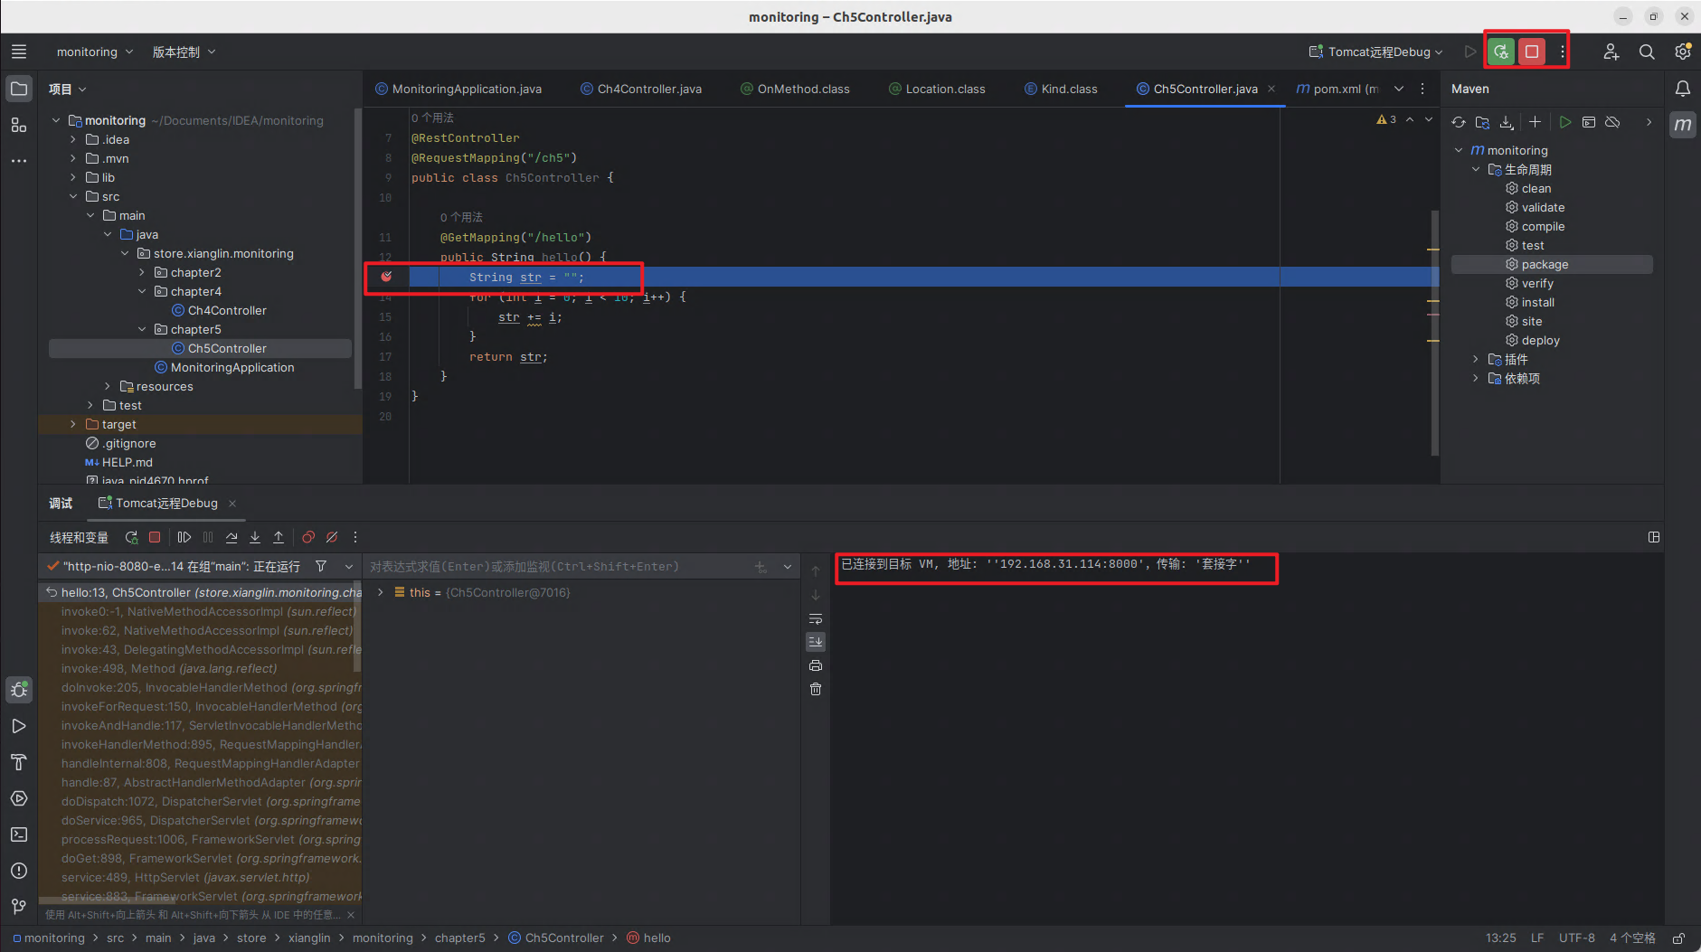Switch to Kind.class tab
Viewport: 1701px width, 952px height.
tap(1061, 89)
